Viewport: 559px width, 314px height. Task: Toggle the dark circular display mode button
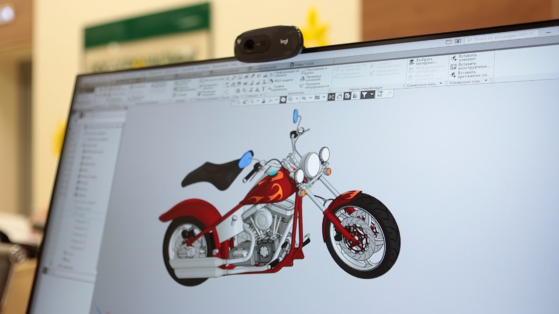pyautogui.click(x=283, y=99)
